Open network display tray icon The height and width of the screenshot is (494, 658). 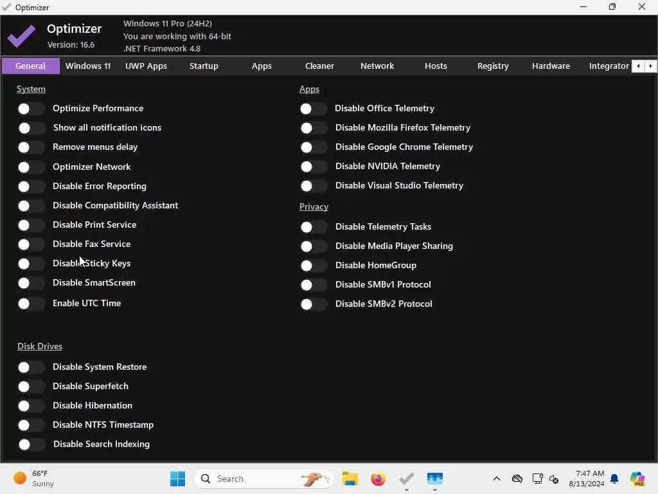pos(537,479)
